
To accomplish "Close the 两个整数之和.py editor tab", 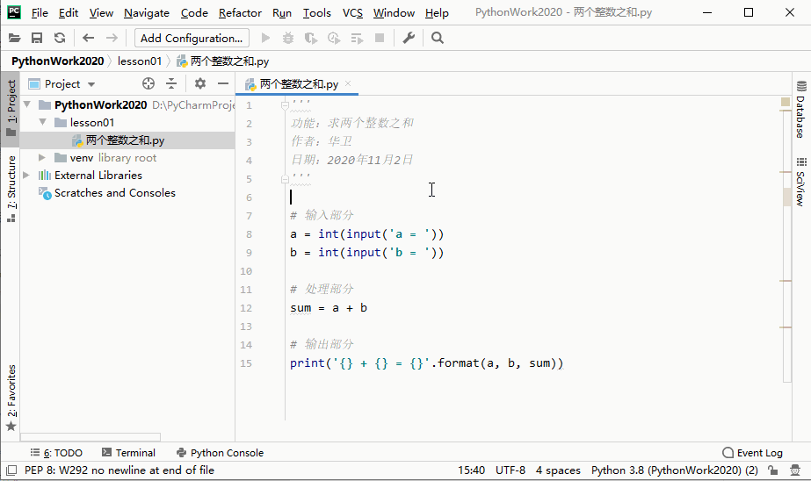I will (348, 83).
